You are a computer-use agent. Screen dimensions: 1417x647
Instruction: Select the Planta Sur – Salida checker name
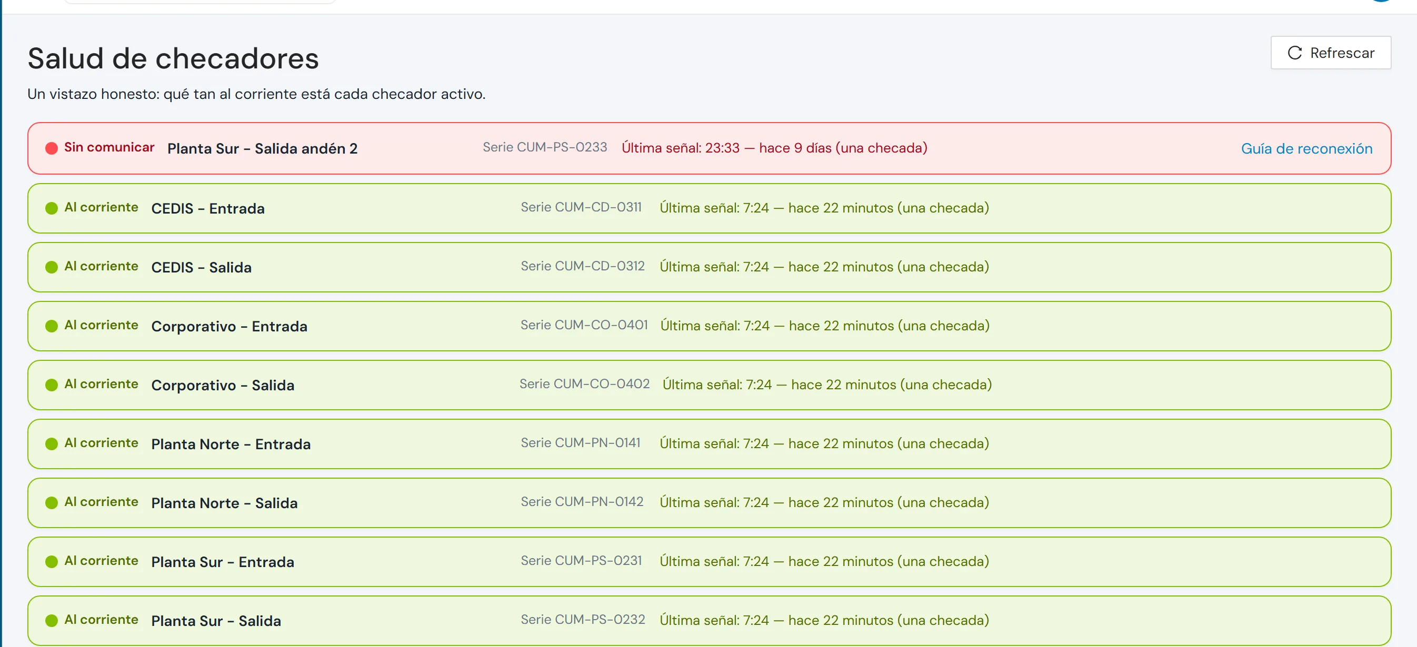[x=216, y=621]
